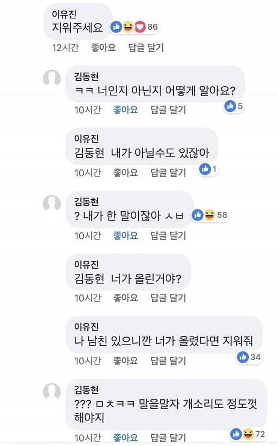The width and height of the screenshot is (278, 446).
Task: Reply to the 지워주세요 comment via 답글 달기
Action: (146, 48)
